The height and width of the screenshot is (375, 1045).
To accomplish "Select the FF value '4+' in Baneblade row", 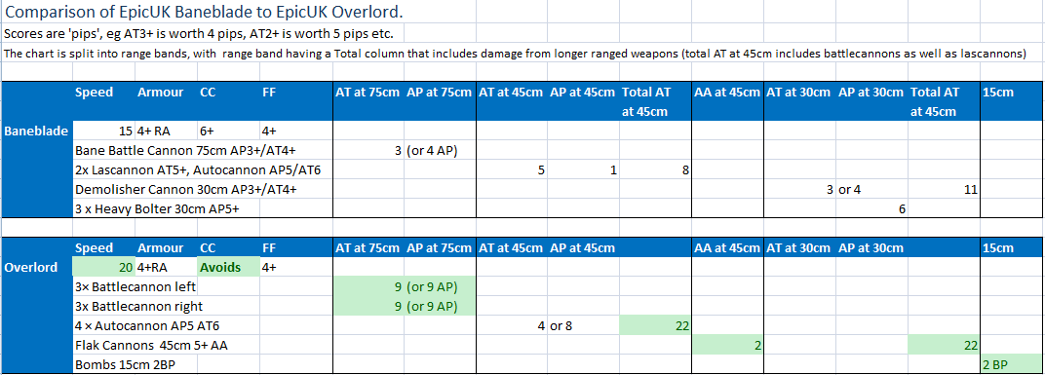I will (x=296, y=131).
